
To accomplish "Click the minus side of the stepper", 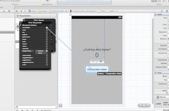I will click(x=93, y=61).
